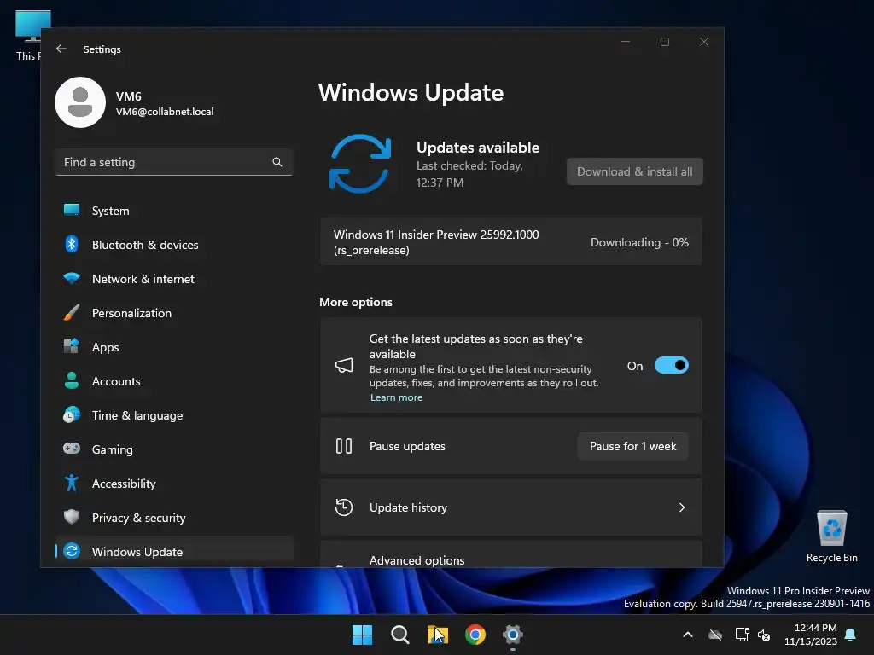Open the Update history row

(x=510, y=507)
